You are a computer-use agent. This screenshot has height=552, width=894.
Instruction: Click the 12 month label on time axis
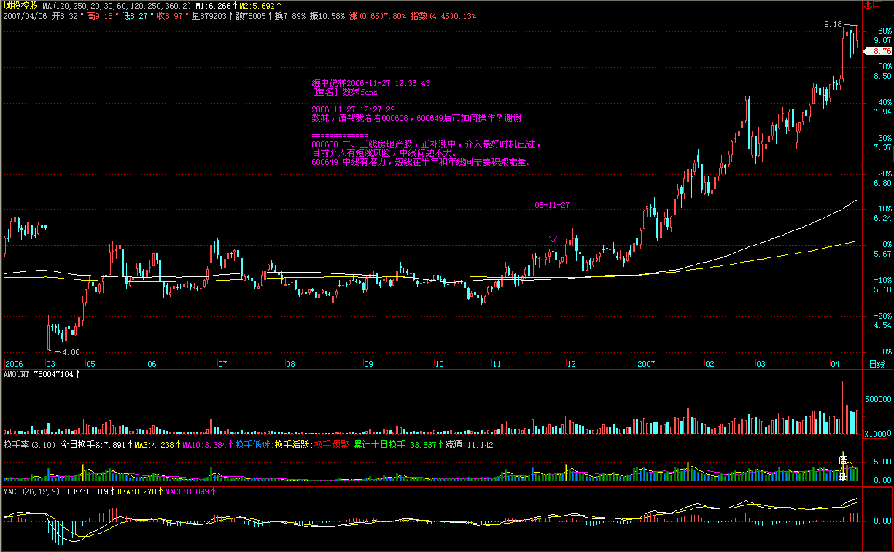pyautogui.click(x=571, y=363)
